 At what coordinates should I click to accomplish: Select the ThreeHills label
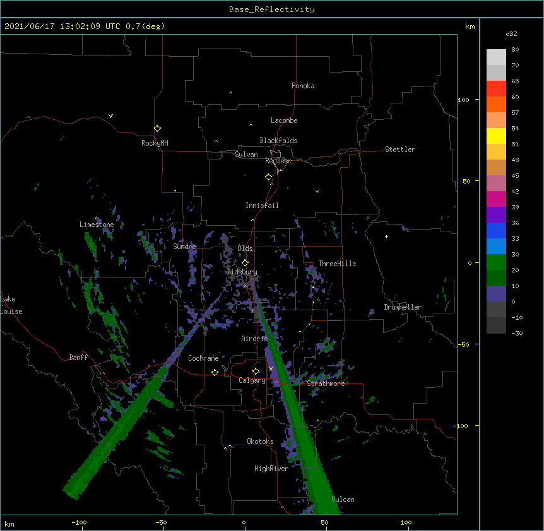(x=337, y=264)
